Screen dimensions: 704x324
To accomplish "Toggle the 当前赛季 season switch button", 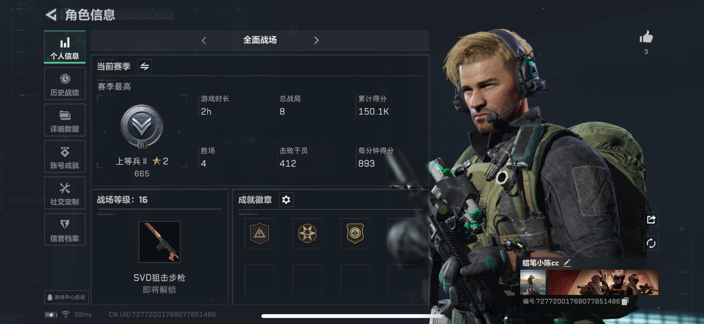I will [144, 66].
